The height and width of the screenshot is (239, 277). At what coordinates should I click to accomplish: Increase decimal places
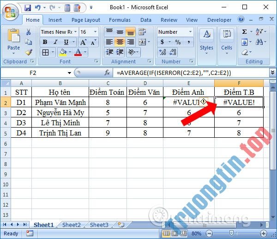pyautogui.click(x=163, y=52)
